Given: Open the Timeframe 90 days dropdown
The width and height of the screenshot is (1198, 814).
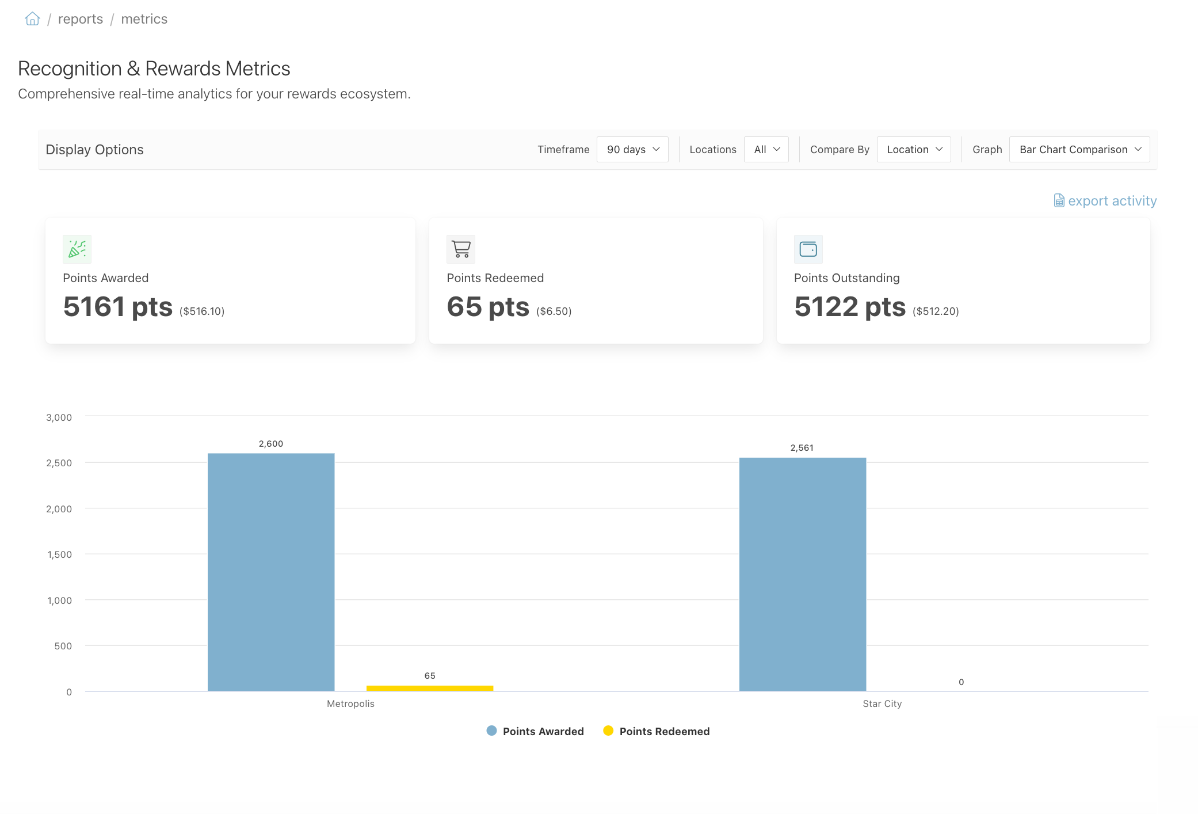Looking at the screenshot, I should click(632, 150).
